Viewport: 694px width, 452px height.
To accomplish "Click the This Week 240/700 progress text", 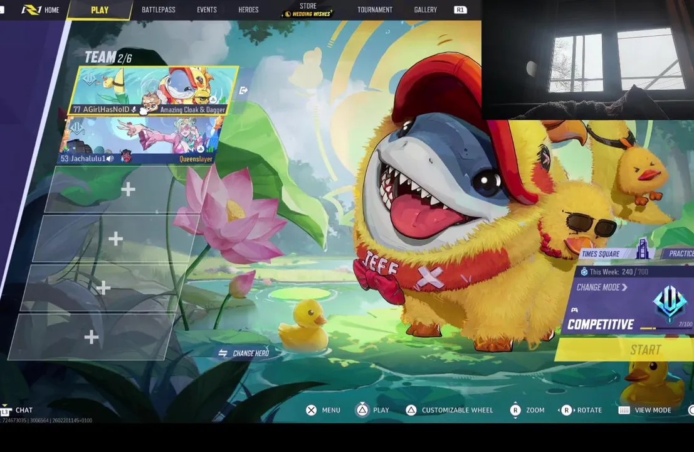I will [619, 272].
